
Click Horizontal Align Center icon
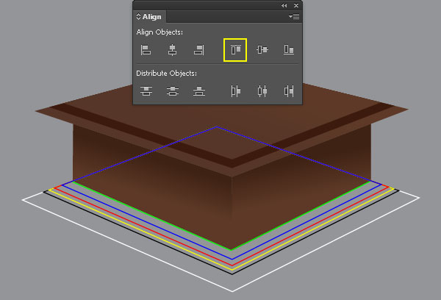pos(172,50)
